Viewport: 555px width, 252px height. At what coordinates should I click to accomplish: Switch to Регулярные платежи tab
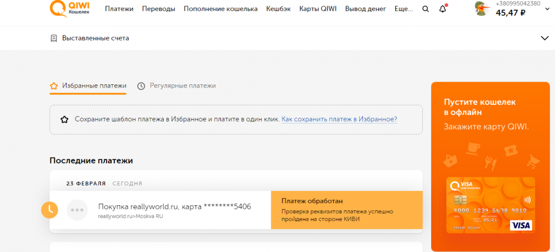[x=176, y=86]
